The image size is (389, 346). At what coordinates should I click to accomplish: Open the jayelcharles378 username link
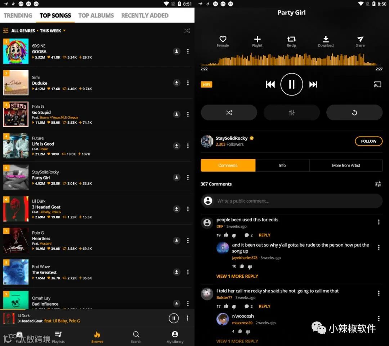point(245,258)
